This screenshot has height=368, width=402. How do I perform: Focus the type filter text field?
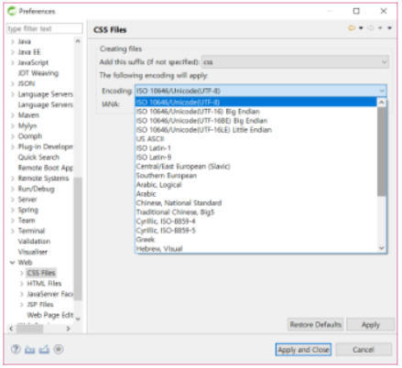tap(44, 28)
